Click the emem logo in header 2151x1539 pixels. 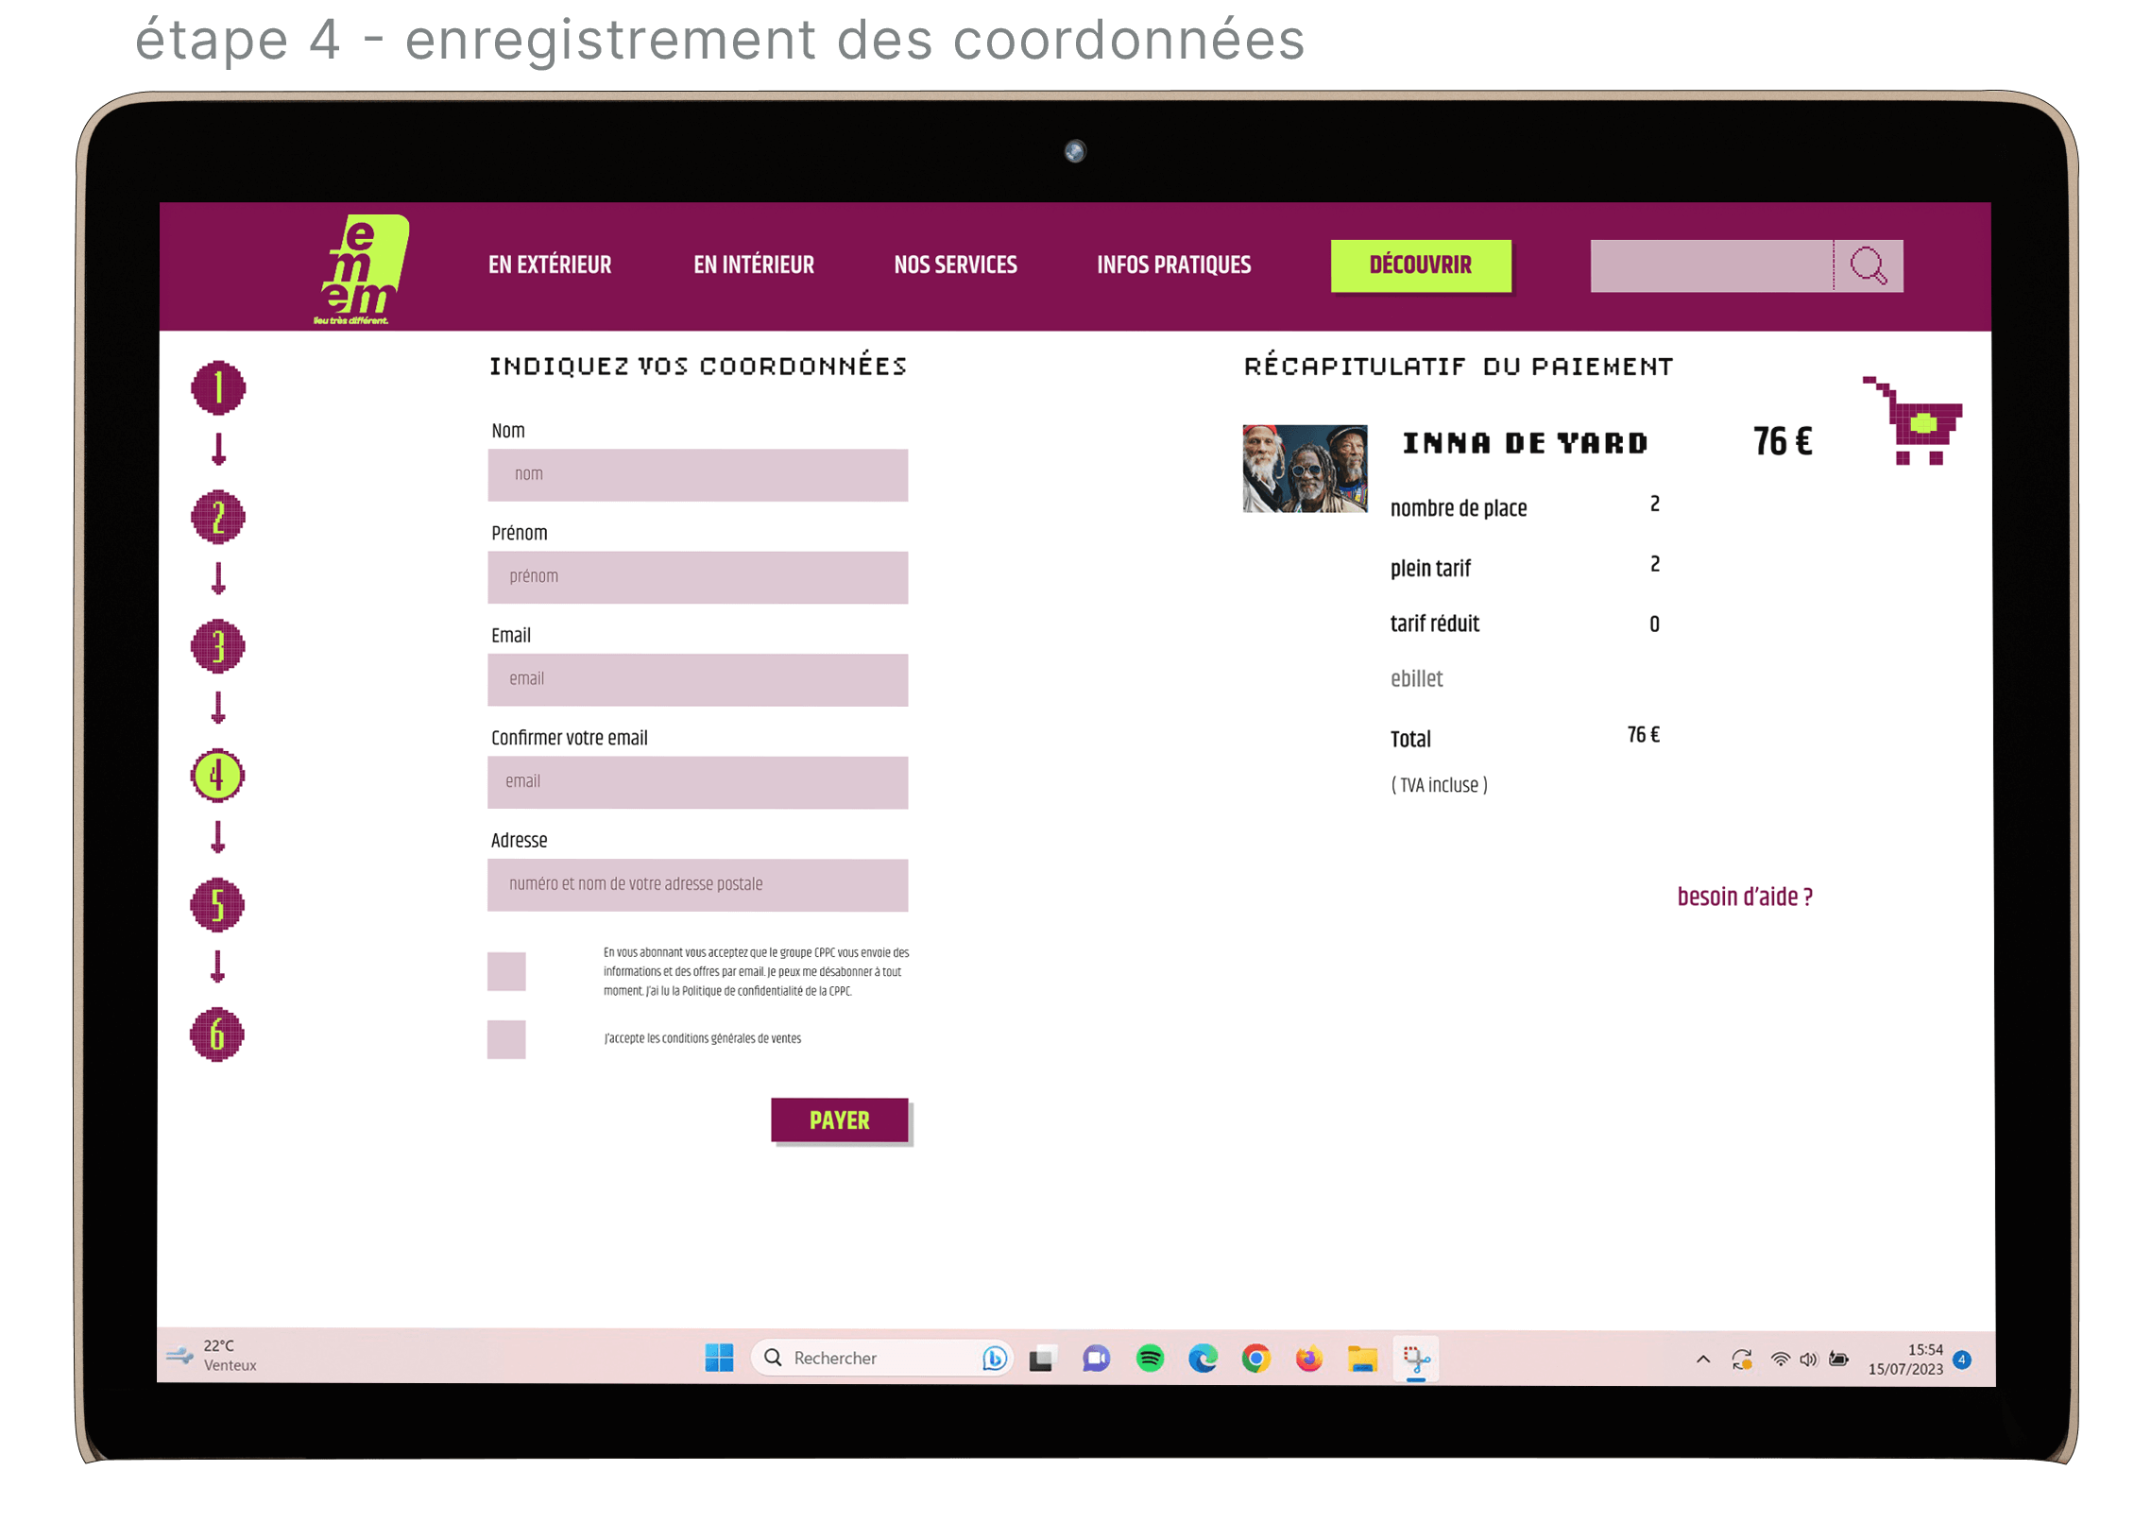coord(364,269)
